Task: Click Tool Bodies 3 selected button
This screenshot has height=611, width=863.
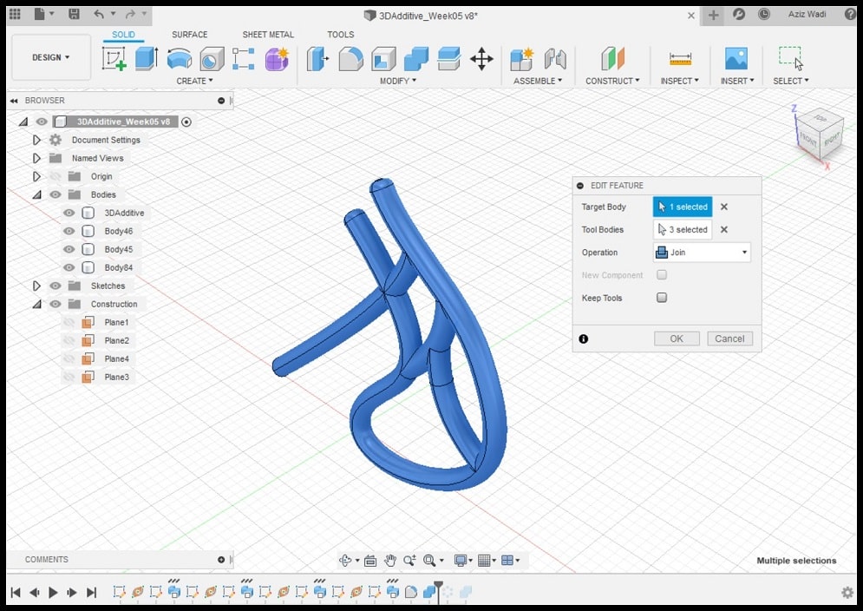Action: 683,230
